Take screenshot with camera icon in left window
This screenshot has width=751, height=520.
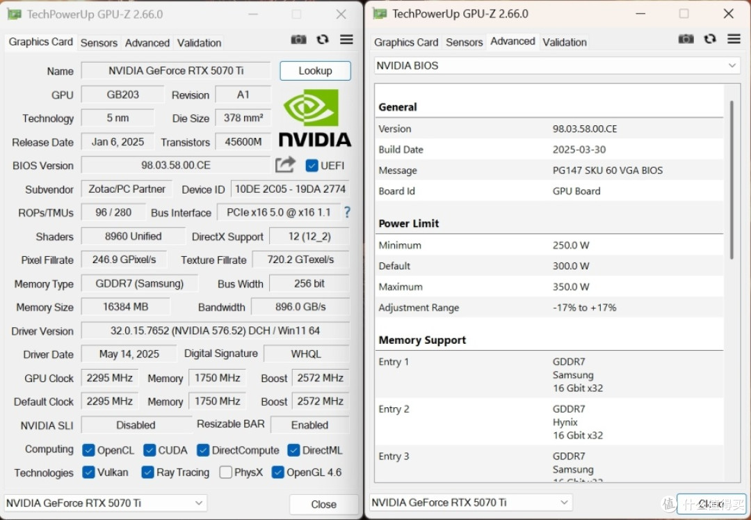click(299, 40)
